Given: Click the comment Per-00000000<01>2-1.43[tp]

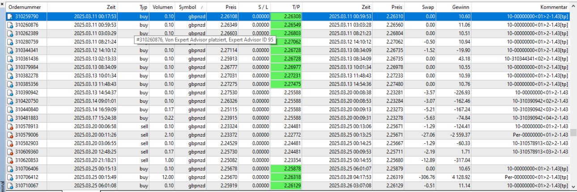Looking at the screenshot, I should pyautogui.click(x=537, y=178).
